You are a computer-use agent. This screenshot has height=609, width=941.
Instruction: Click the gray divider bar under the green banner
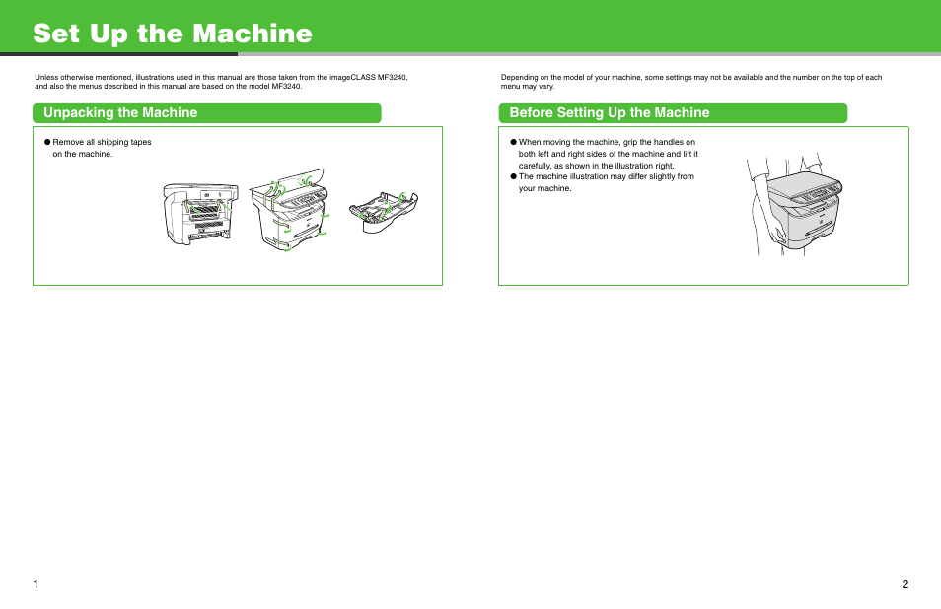coord(592,54)
